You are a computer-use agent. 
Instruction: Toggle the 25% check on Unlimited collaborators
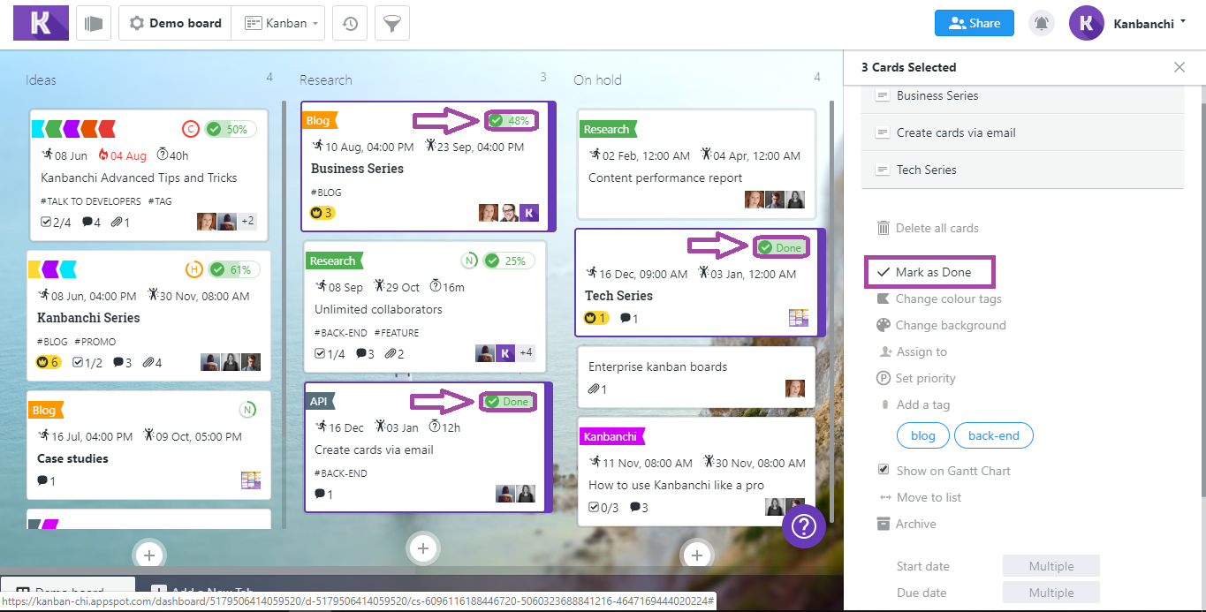coord(492,261)
